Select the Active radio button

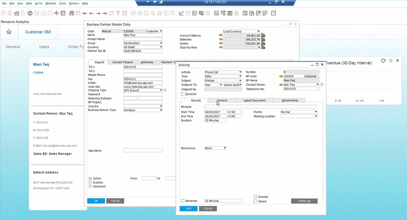tap(90, 179)
